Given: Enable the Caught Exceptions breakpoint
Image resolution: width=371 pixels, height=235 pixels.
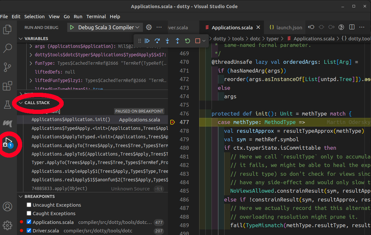Looking at the screenshot, I should point(29,214).
